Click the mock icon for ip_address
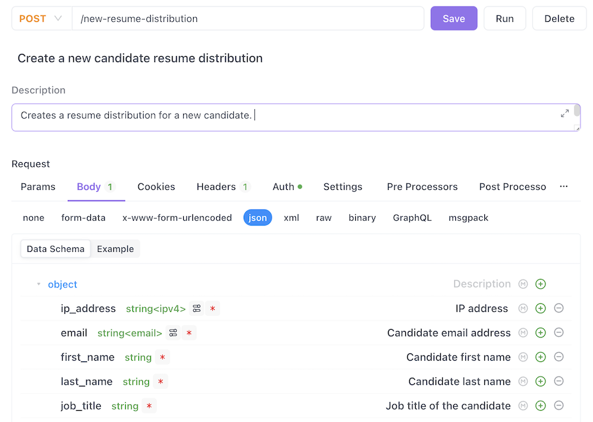593x422 pixels. (x=523, y=309)
